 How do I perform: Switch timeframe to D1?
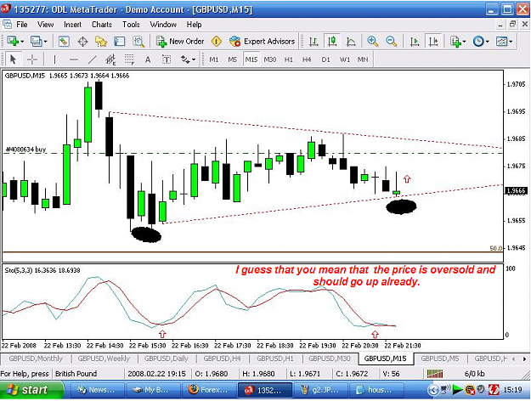pyautogui.click(x=325, y=59)
